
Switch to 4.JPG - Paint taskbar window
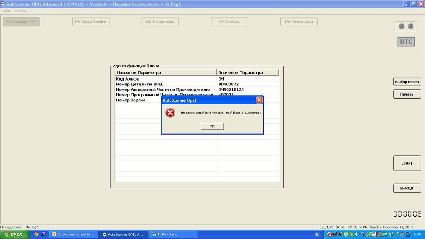point(174,235)
